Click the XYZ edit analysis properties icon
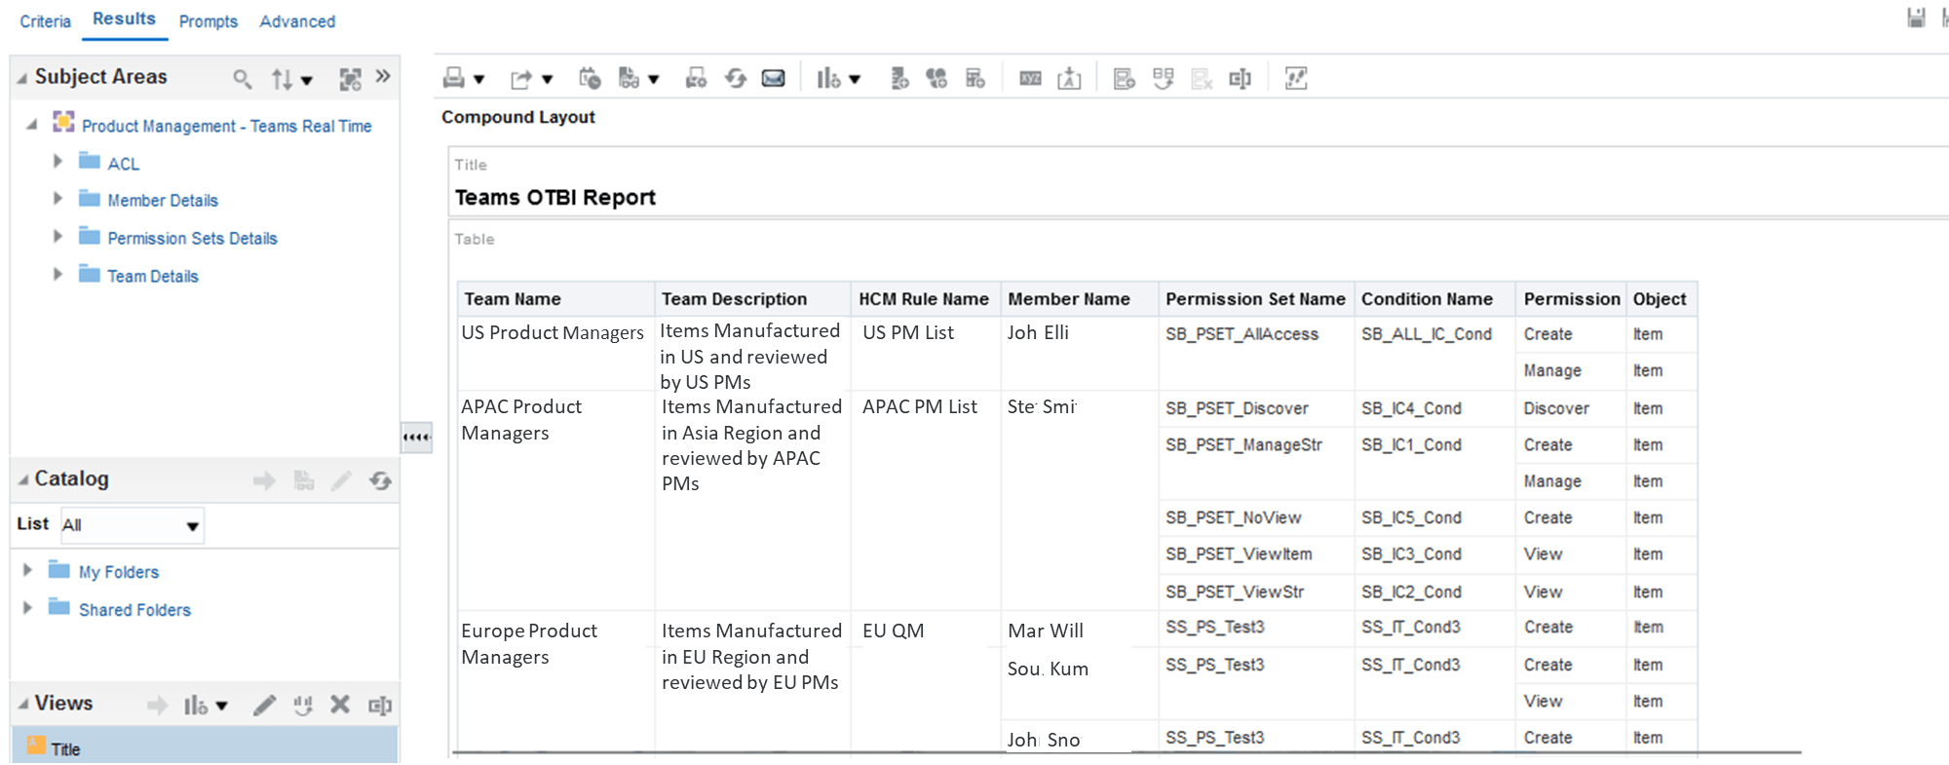 coord(1030,78)
